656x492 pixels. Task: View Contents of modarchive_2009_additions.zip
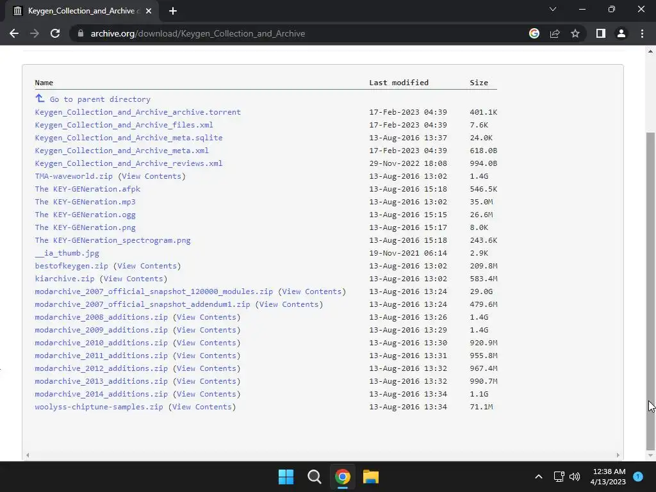tap(206, 330)
